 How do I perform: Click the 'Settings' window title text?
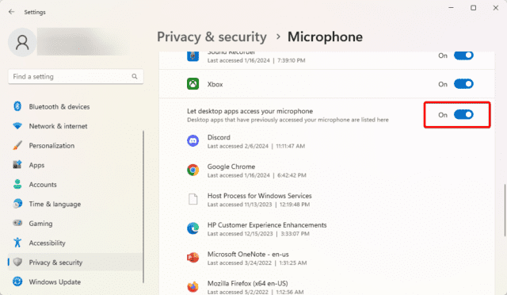coord(35,12)
